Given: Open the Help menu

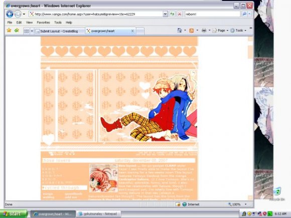Looking at the screenshot, I should point(69,23).
